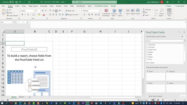Image resolution: width=187 pixels, height=105 pixels.
Task: Click the Cut scissors icon
Action: click(7, 10)
